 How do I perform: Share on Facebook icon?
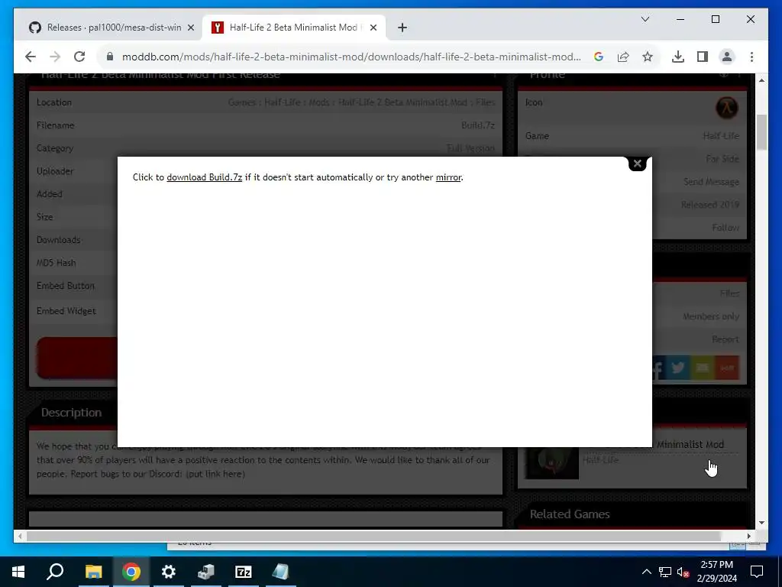click(x=658, y=368)
